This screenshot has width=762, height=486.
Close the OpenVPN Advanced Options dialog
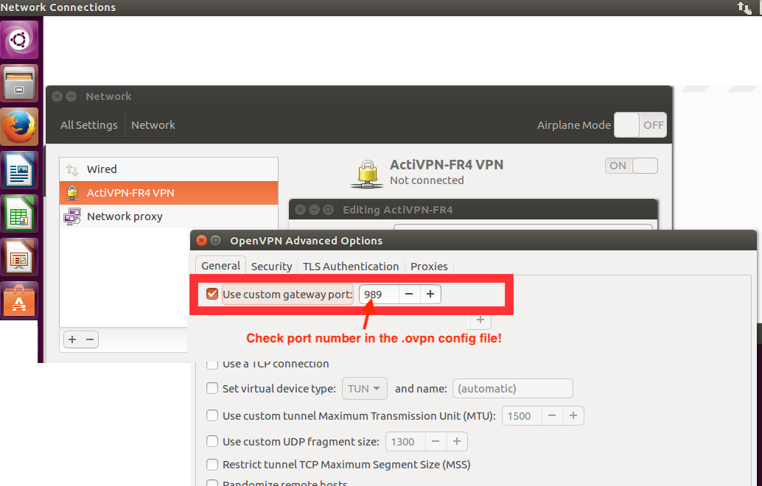tap(201, 240)
